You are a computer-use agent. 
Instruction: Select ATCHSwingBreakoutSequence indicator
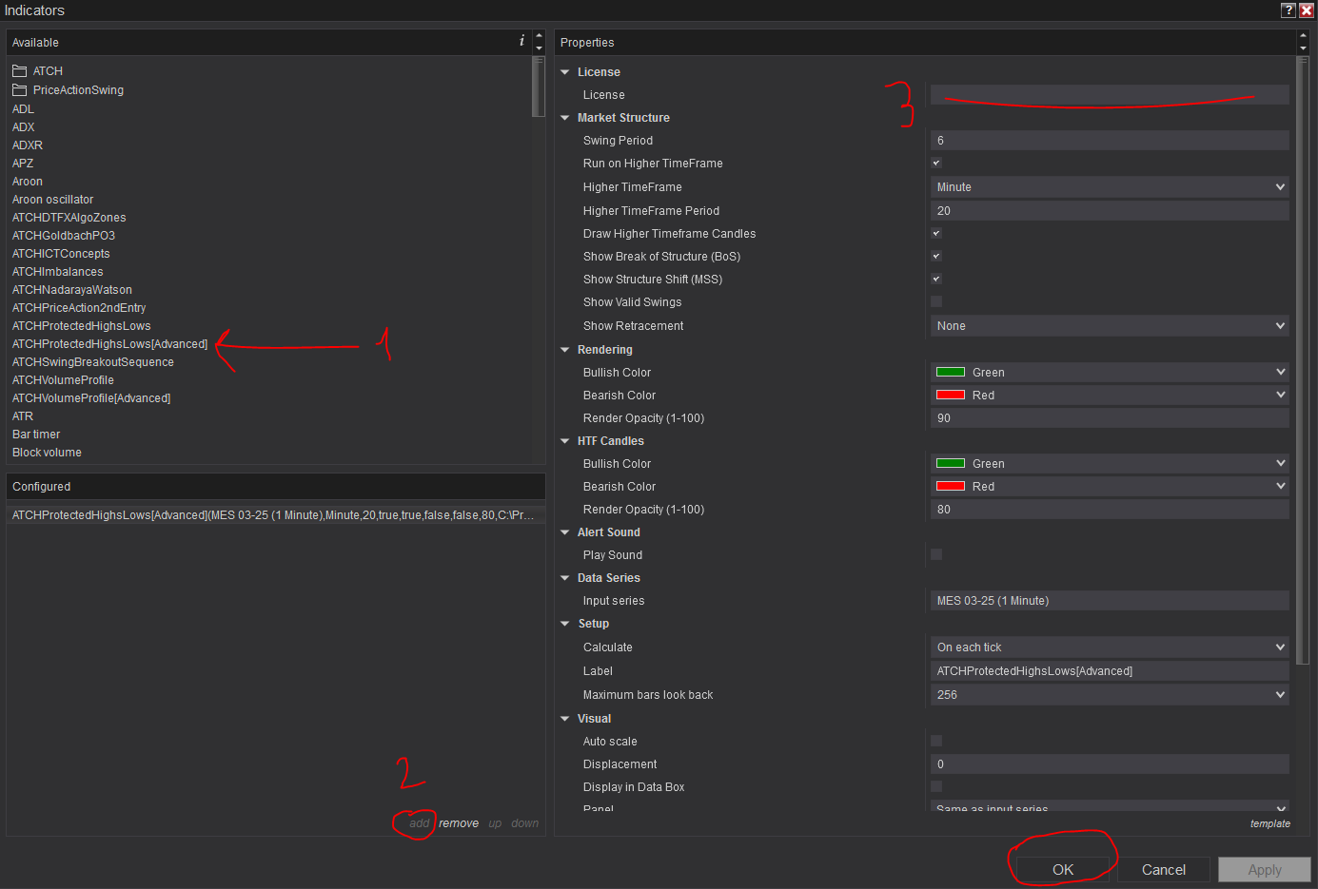tap(92, 362)
